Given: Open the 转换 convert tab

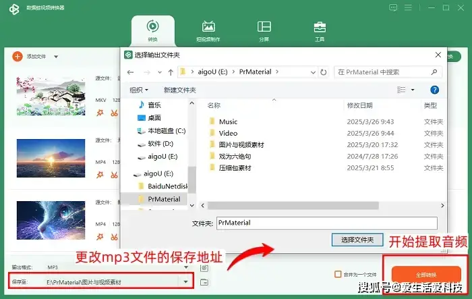Looking at the screenshot, I should pos(152,30).
